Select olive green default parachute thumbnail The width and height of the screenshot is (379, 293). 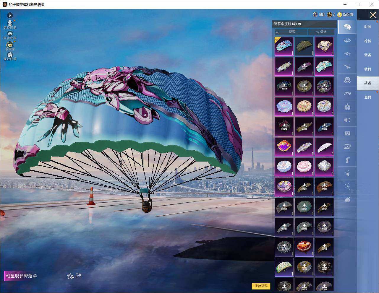[304, 46]
